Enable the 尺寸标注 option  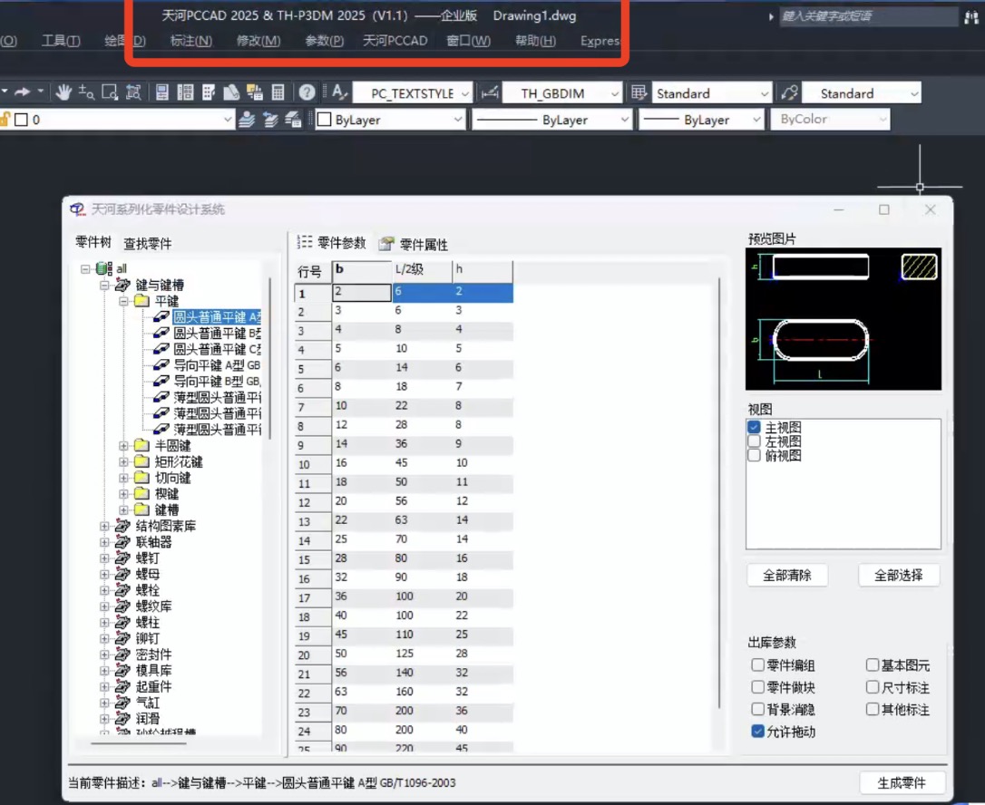tap(872, 686)
